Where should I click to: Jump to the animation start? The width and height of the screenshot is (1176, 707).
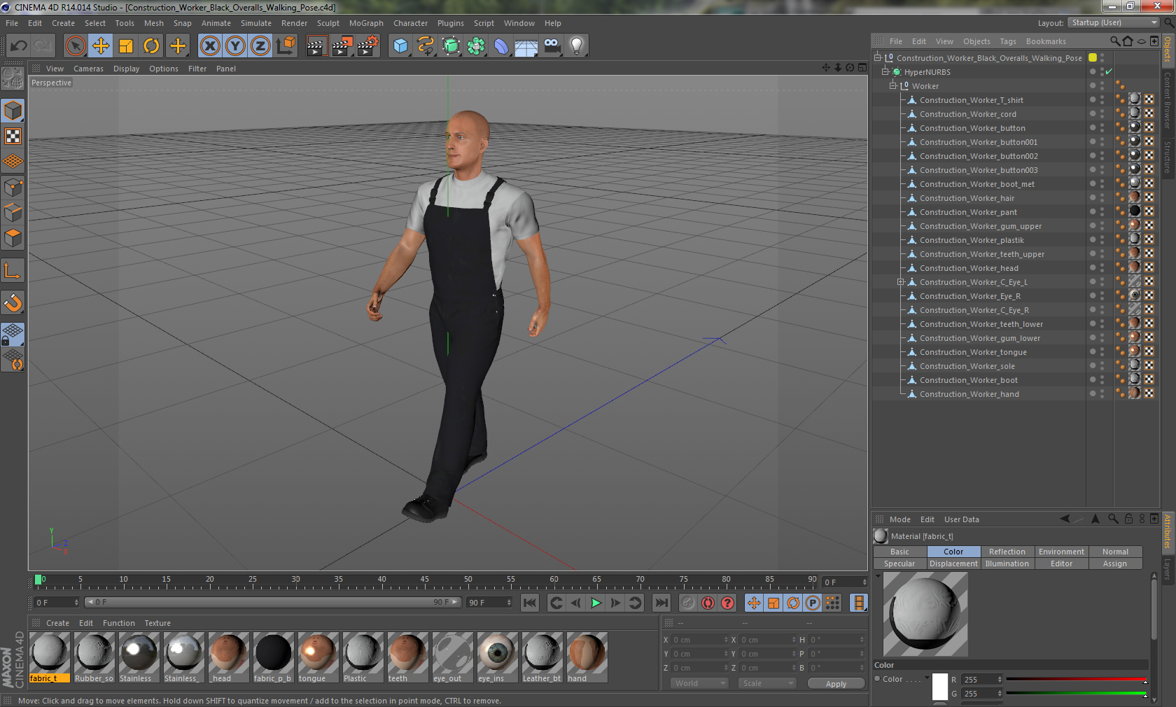[x=530, y=603]
